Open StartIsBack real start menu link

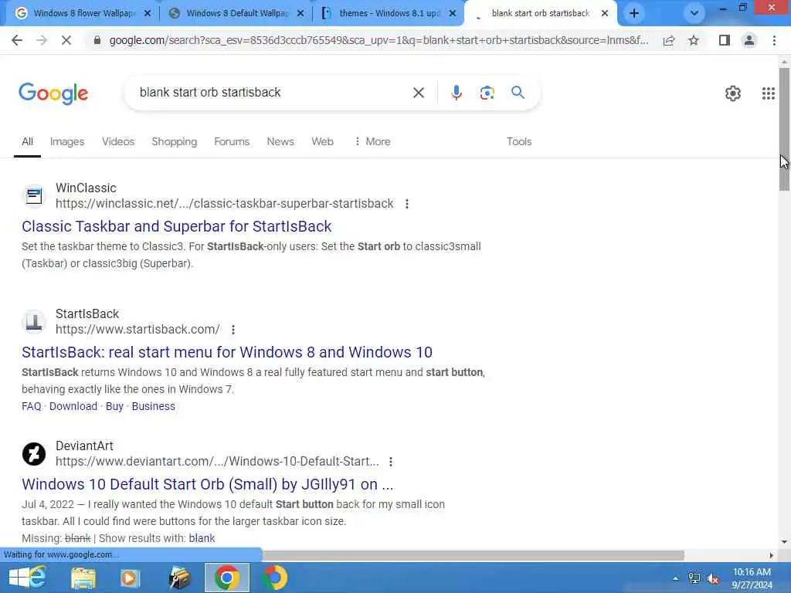click(x=227, y=352)
